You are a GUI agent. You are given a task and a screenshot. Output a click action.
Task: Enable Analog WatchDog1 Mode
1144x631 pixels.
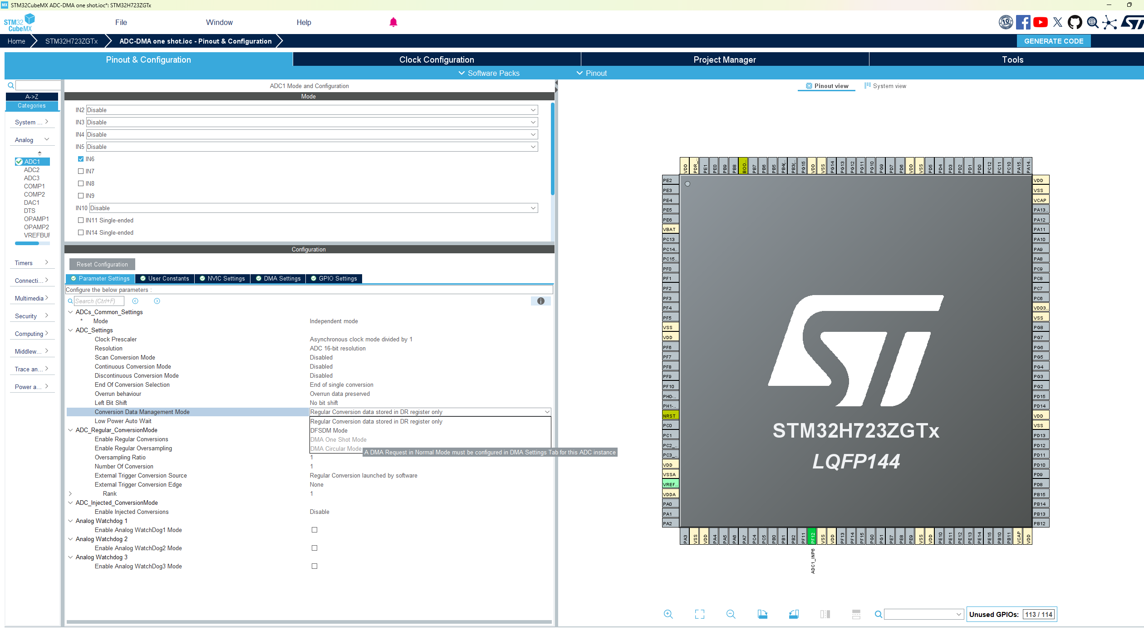pos(314,530)
